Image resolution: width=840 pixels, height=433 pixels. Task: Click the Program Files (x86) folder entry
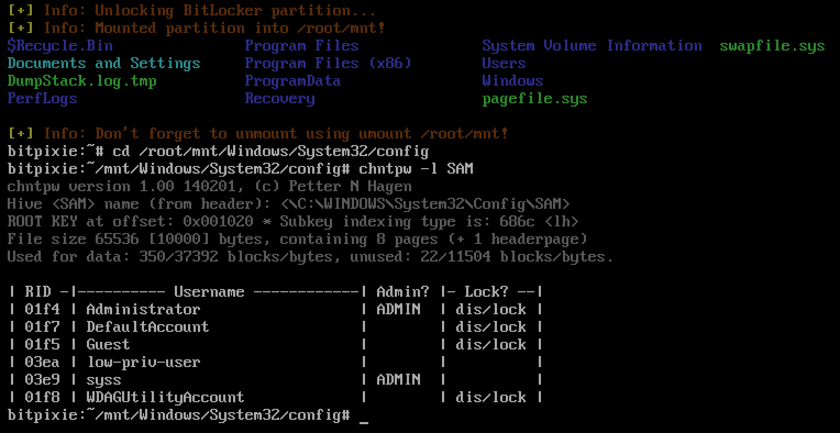click(328, 63)
